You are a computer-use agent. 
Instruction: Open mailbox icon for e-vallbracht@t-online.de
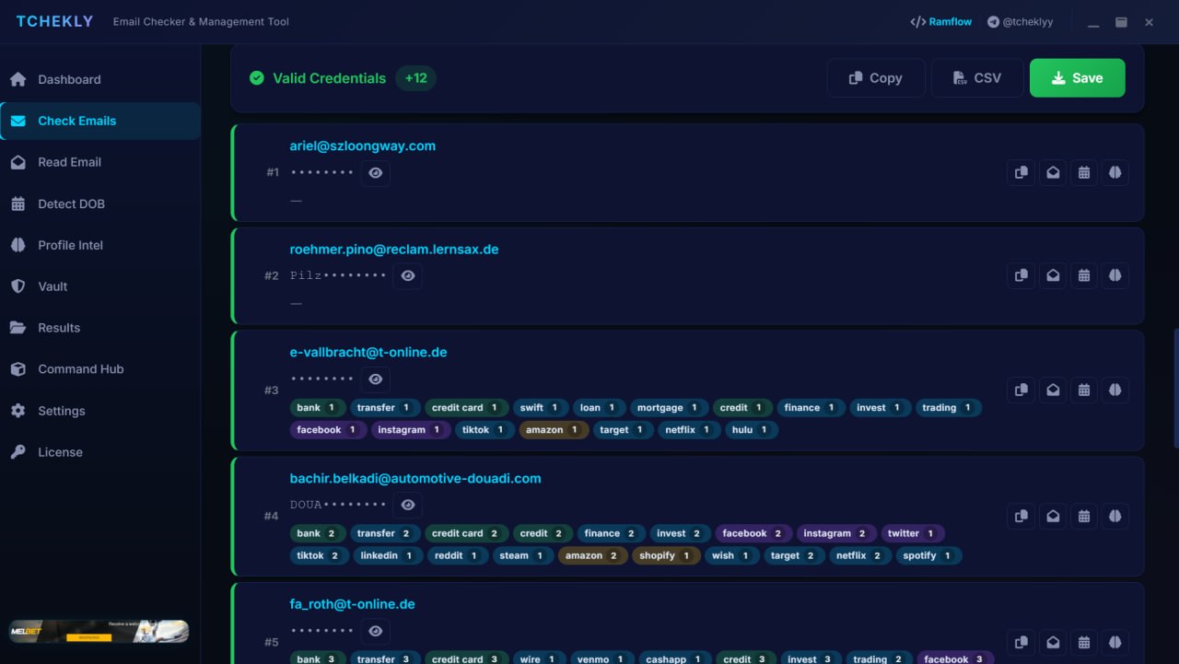[x=1052, y=390]
